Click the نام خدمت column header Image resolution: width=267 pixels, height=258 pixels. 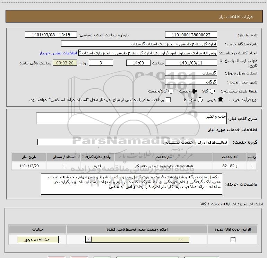tap(164, 157)
